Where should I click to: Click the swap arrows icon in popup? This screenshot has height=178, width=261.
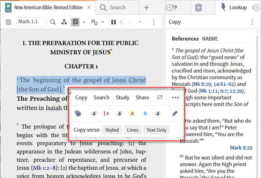[160, 97]
